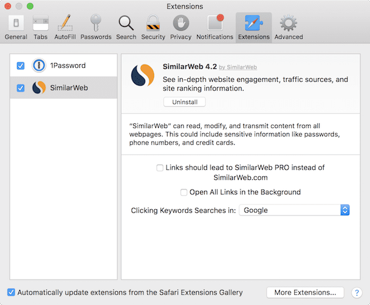Select the Extensions tab
The image size is (370, 305).
point(253,27)
